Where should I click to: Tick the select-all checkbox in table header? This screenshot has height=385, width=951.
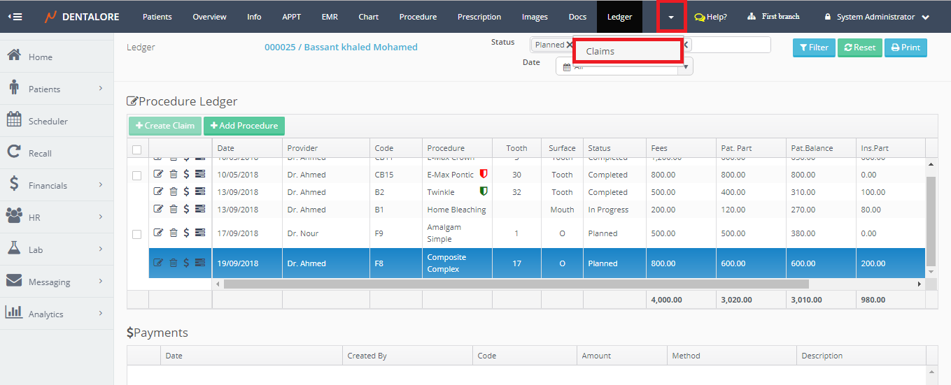[x=136, y=149]
